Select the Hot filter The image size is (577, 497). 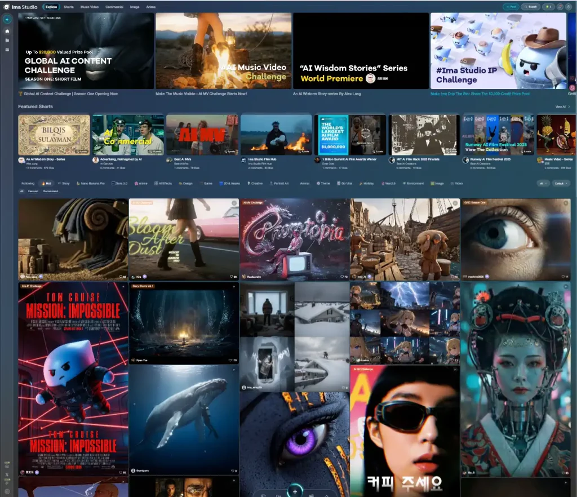pyautogui.click(x=46, y=183)
